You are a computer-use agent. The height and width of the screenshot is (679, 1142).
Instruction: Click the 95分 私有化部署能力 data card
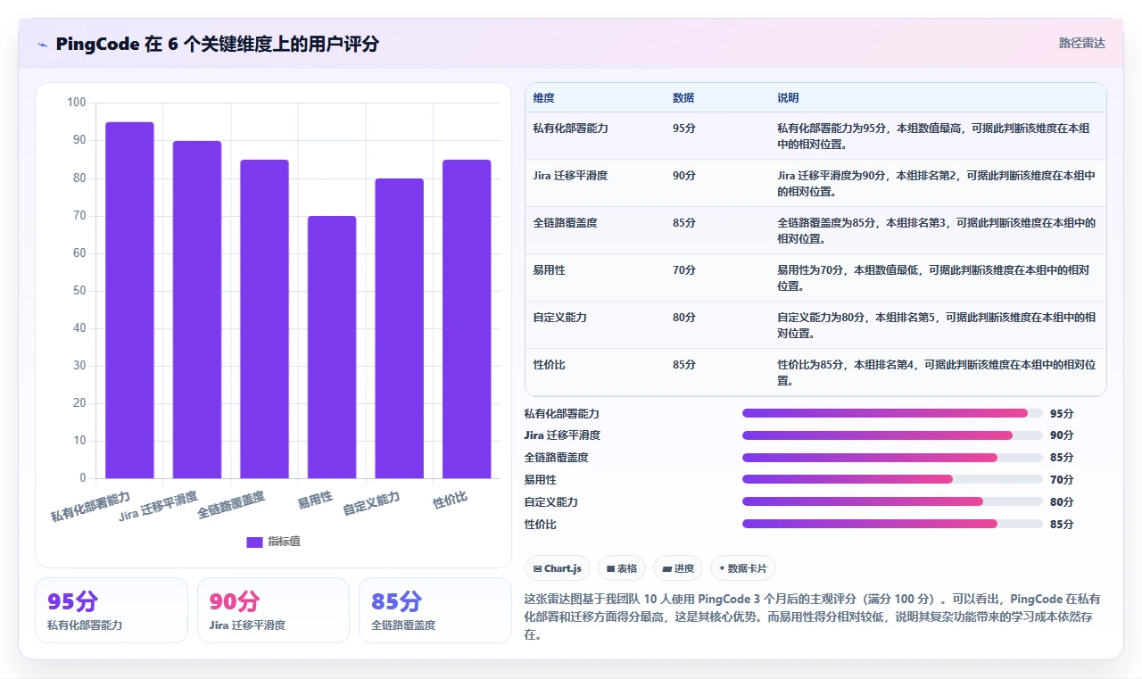coord(112,610)
